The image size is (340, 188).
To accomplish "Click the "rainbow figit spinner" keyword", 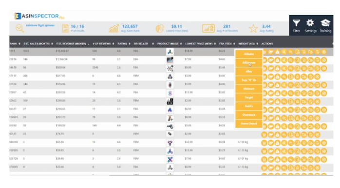I will [40, 25].
